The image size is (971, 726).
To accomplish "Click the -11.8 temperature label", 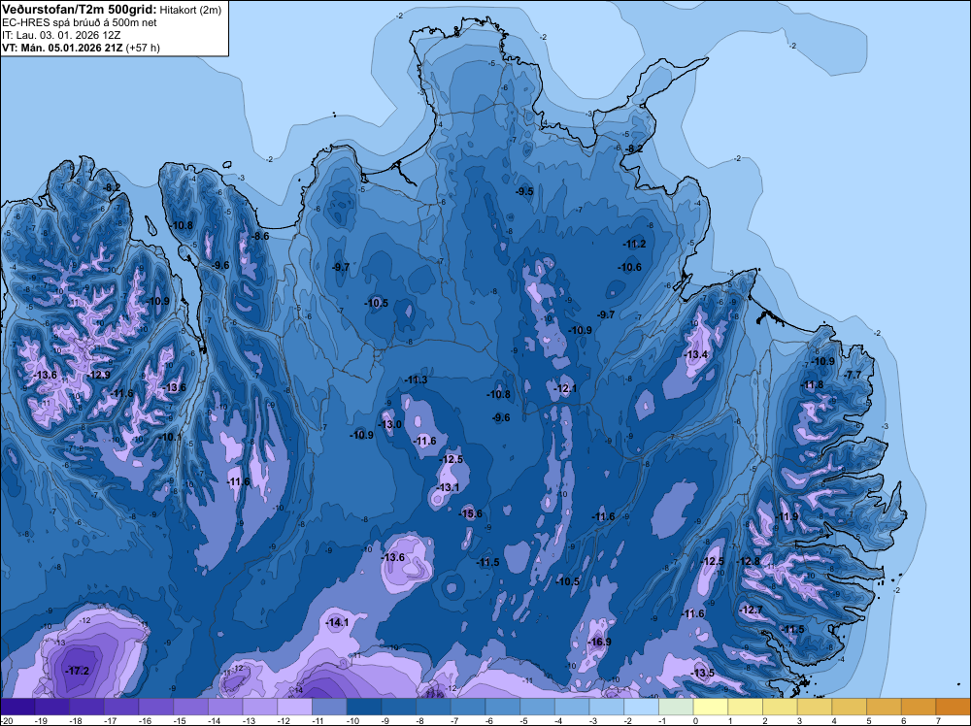I will (812, 385).
